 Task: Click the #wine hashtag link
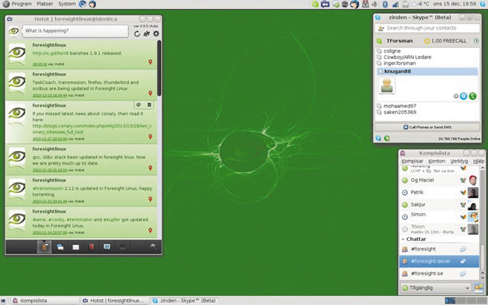(38, 220)
